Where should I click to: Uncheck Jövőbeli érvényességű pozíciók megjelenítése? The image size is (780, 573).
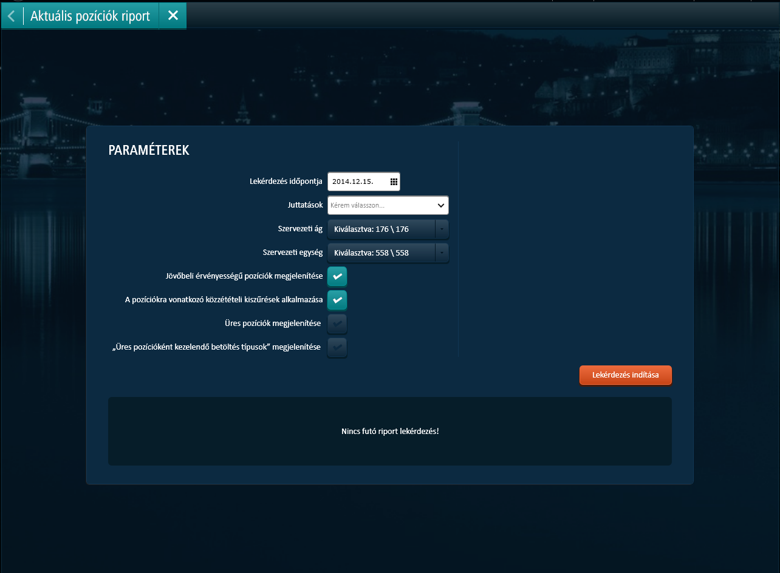click(337, 276)
